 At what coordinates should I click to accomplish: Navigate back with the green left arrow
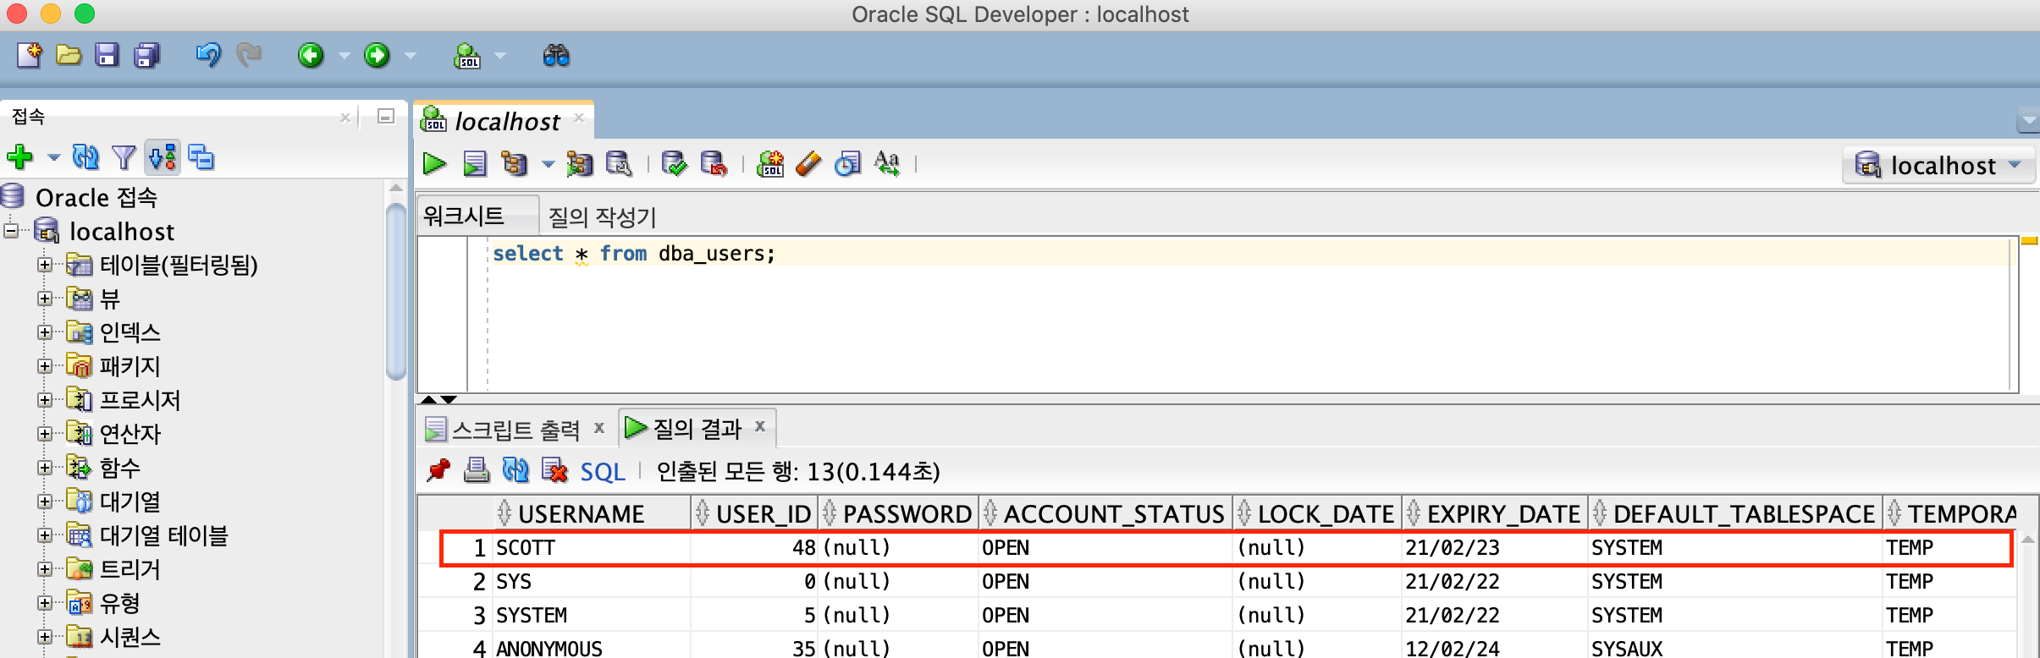click(311, 56)
